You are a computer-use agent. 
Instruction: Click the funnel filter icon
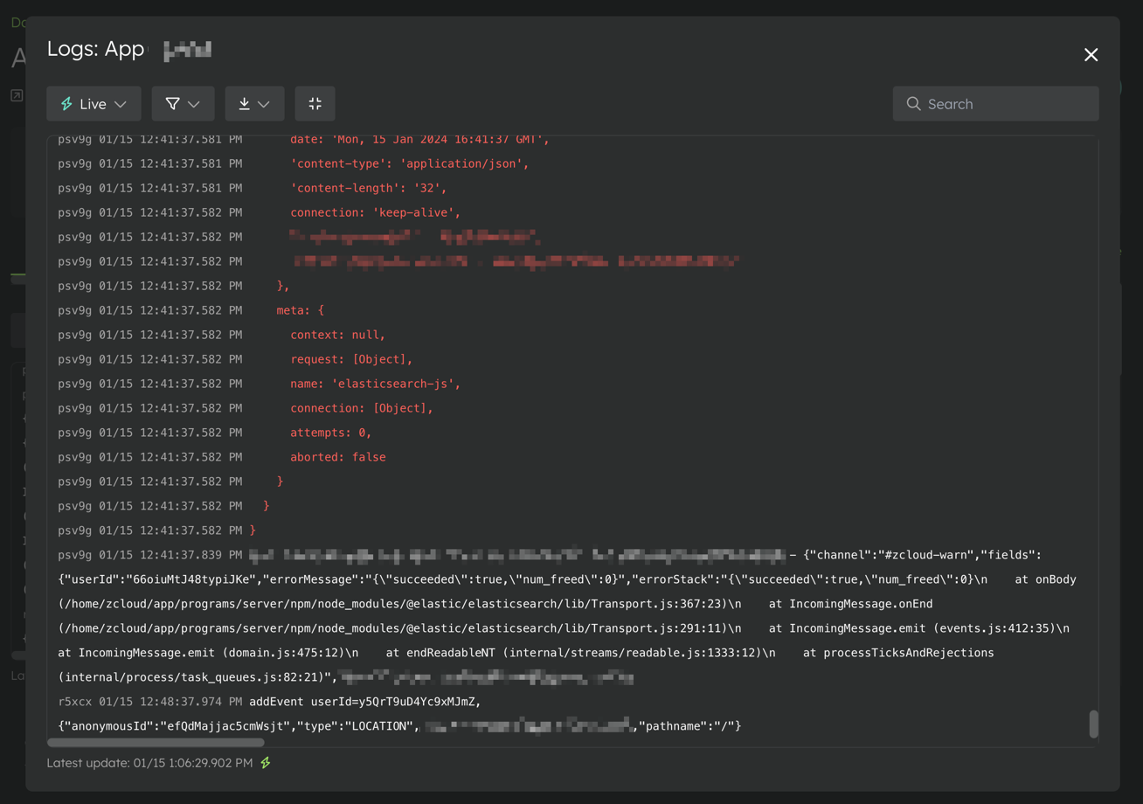point(172,104)
